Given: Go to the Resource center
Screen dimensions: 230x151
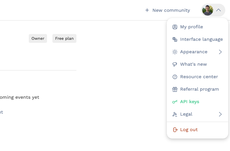Looking at the screenshot, I should click(198, 77).
